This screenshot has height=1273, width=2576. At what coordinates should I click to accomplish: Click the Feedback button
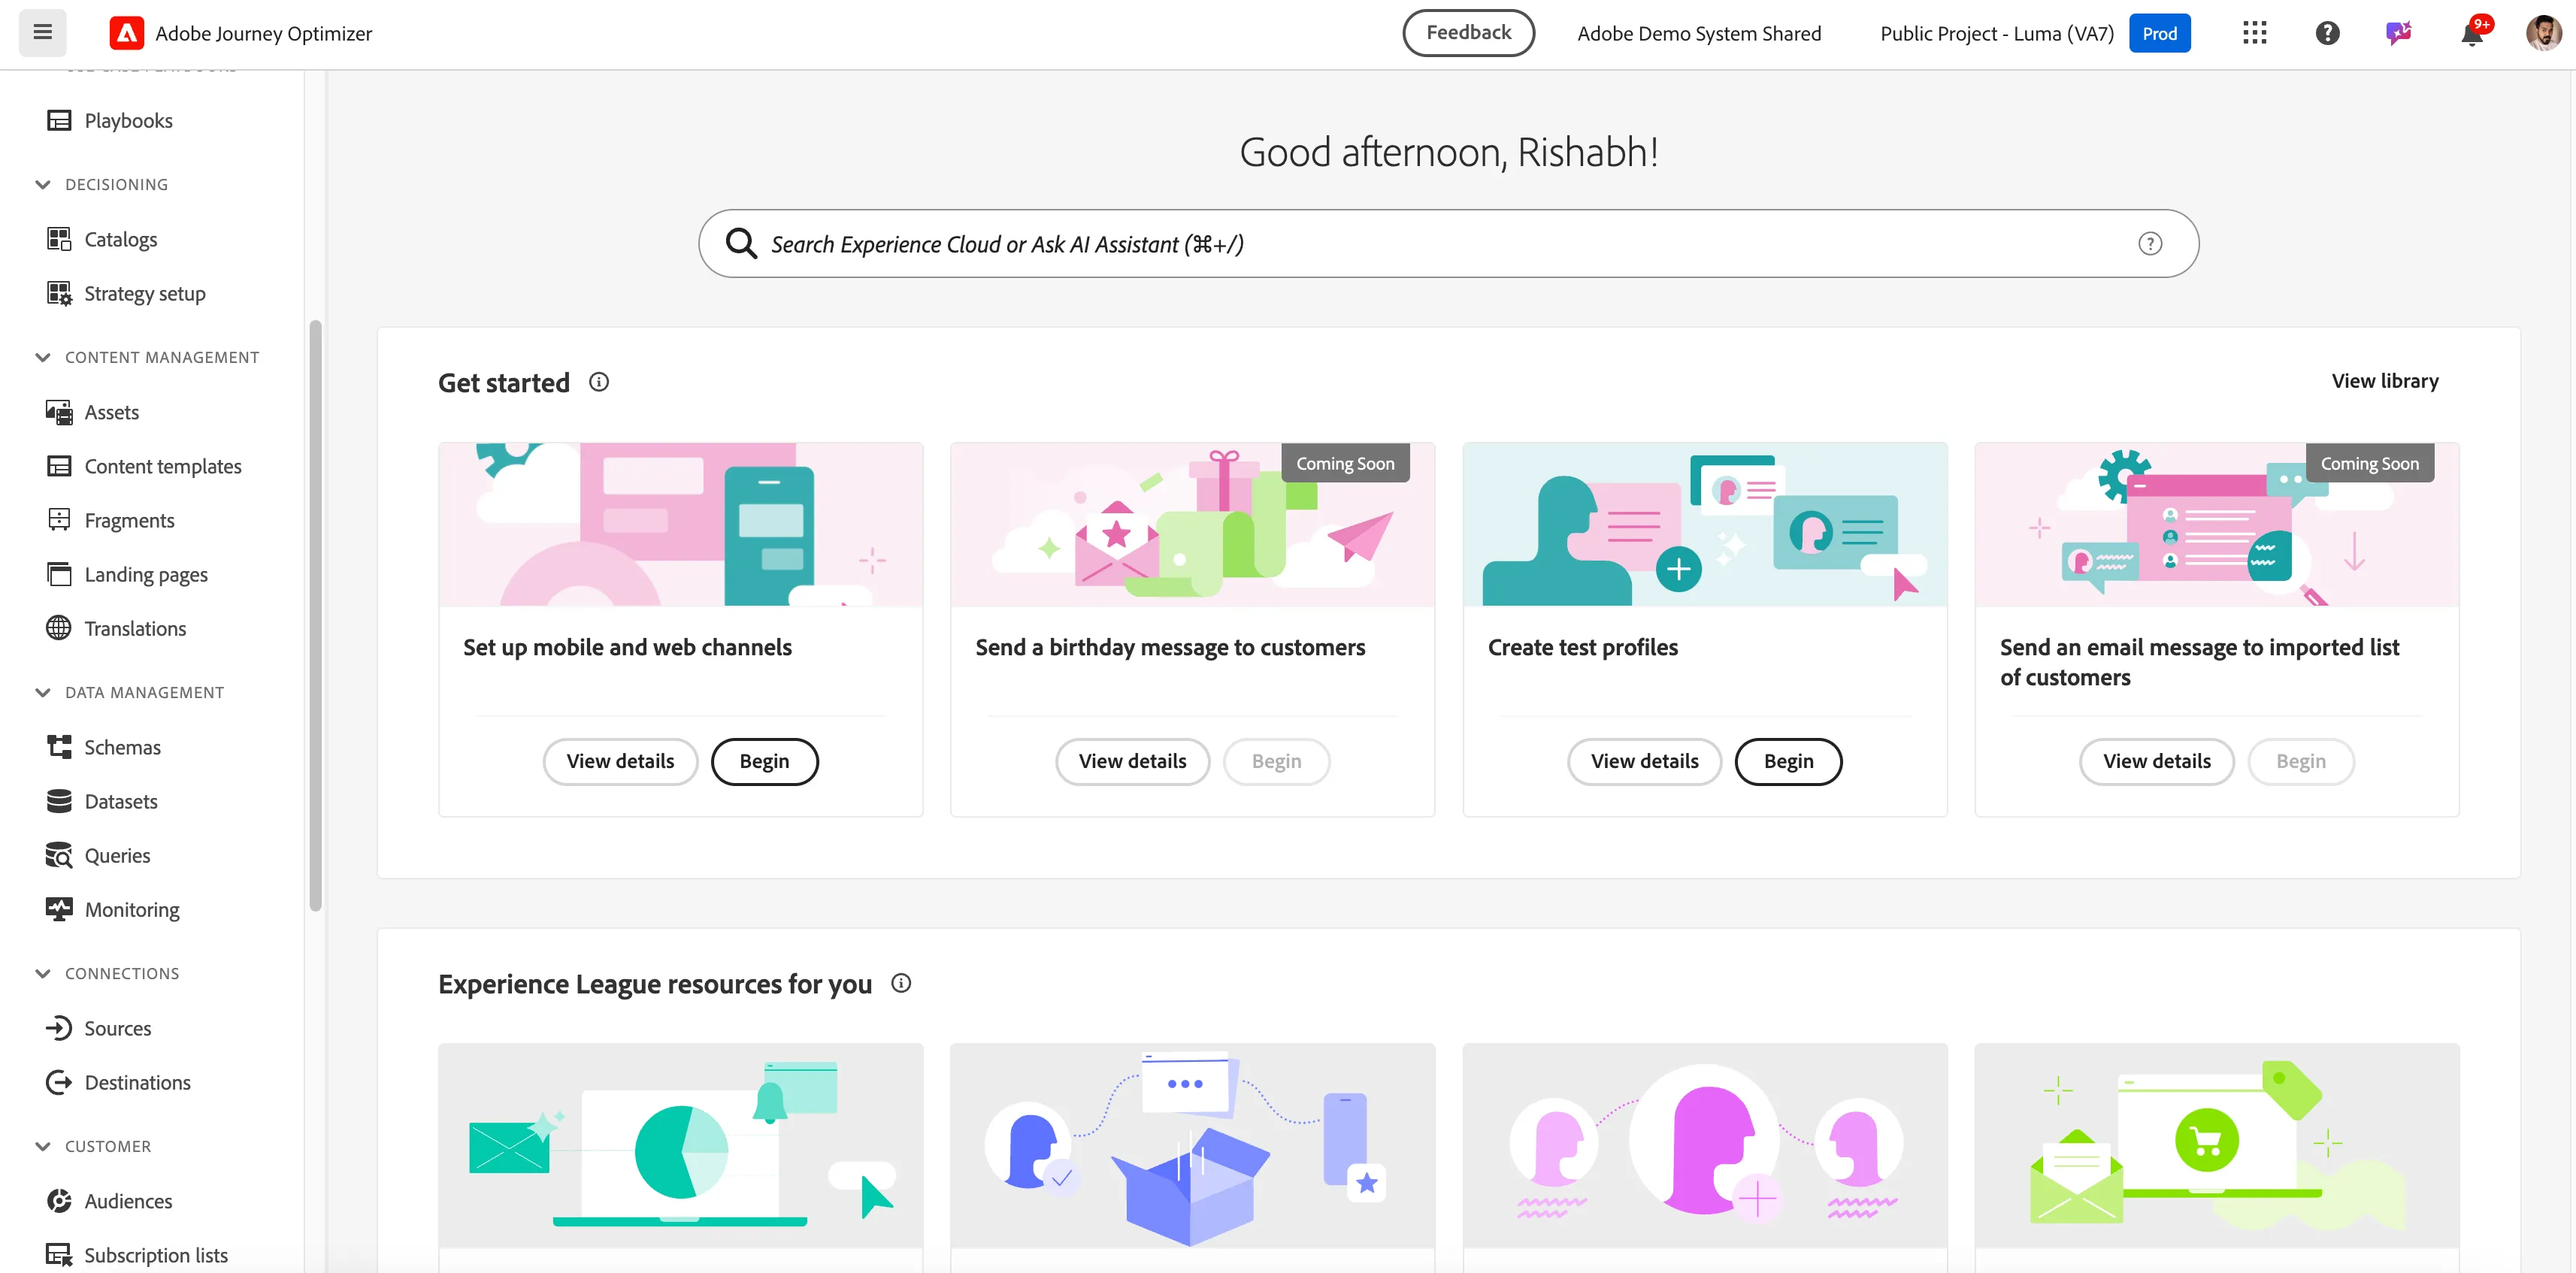click(x=1468, y=33)
